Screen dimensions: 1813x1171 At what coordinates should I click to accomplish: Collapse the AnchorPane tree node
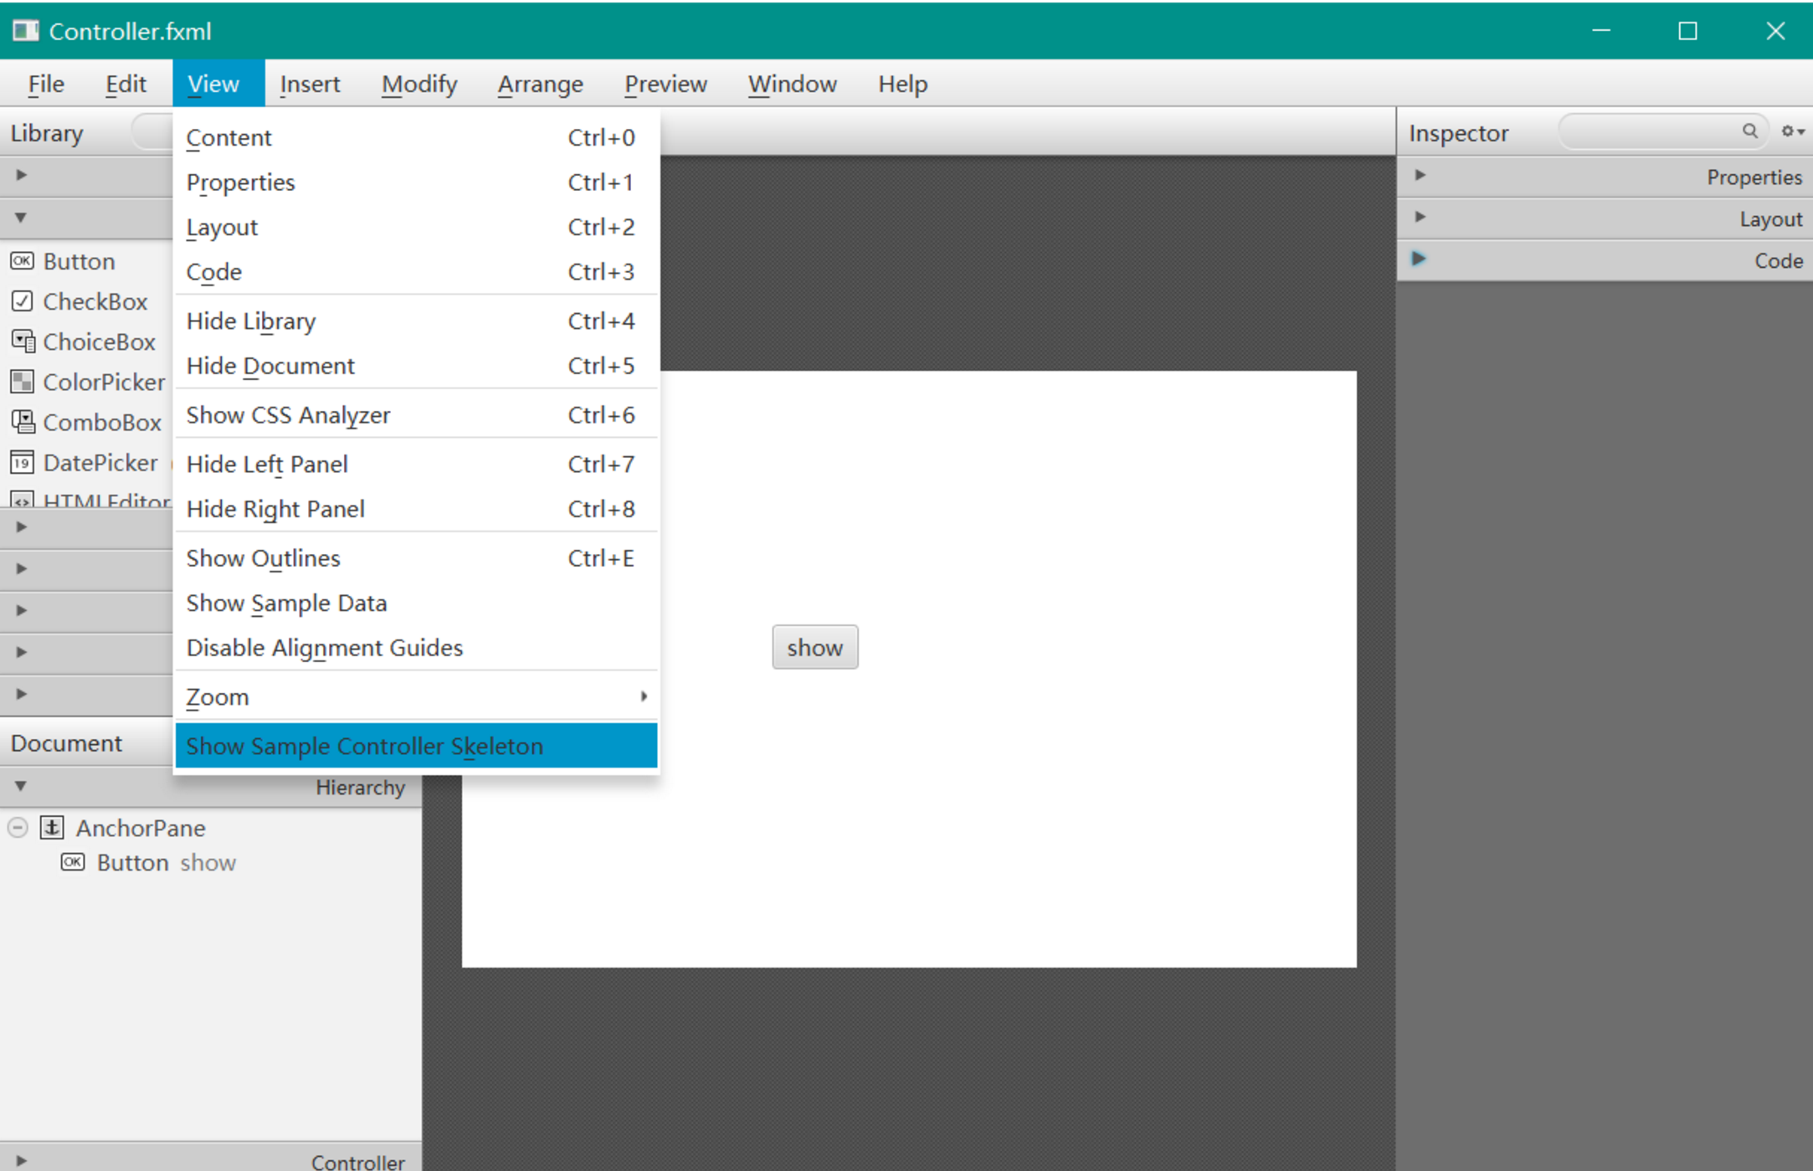(18, 828)
